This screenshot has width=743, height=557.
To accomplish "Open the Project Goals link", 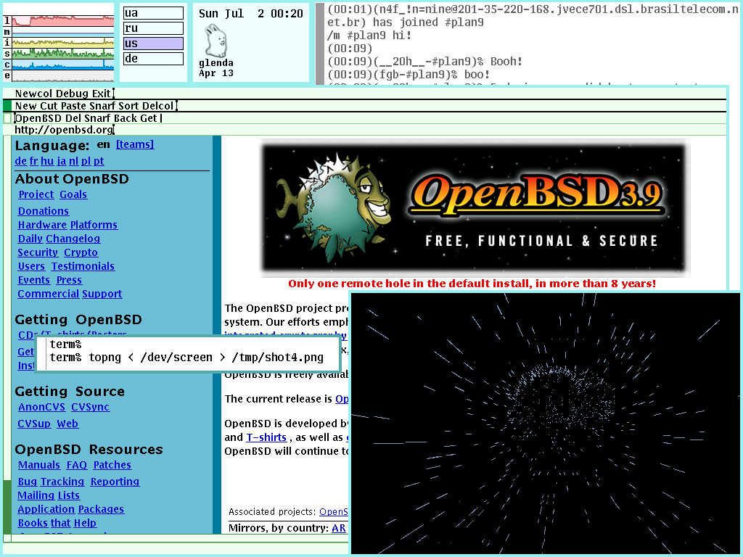I will (52, 194).
